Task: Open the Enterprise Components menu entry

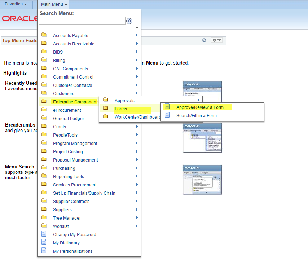Action: pos(76,102)
